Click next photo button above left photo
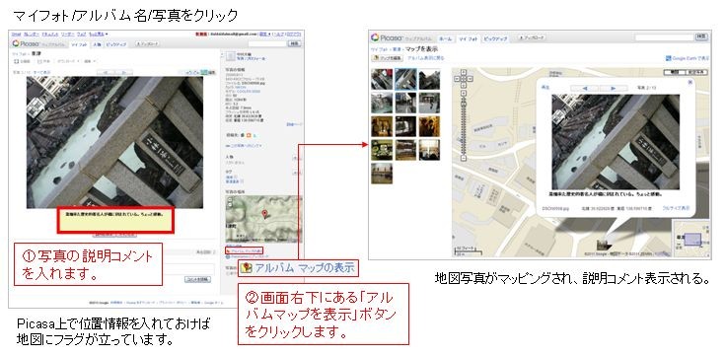The height and width of the screenshot is (356, 726). point(124,72)
